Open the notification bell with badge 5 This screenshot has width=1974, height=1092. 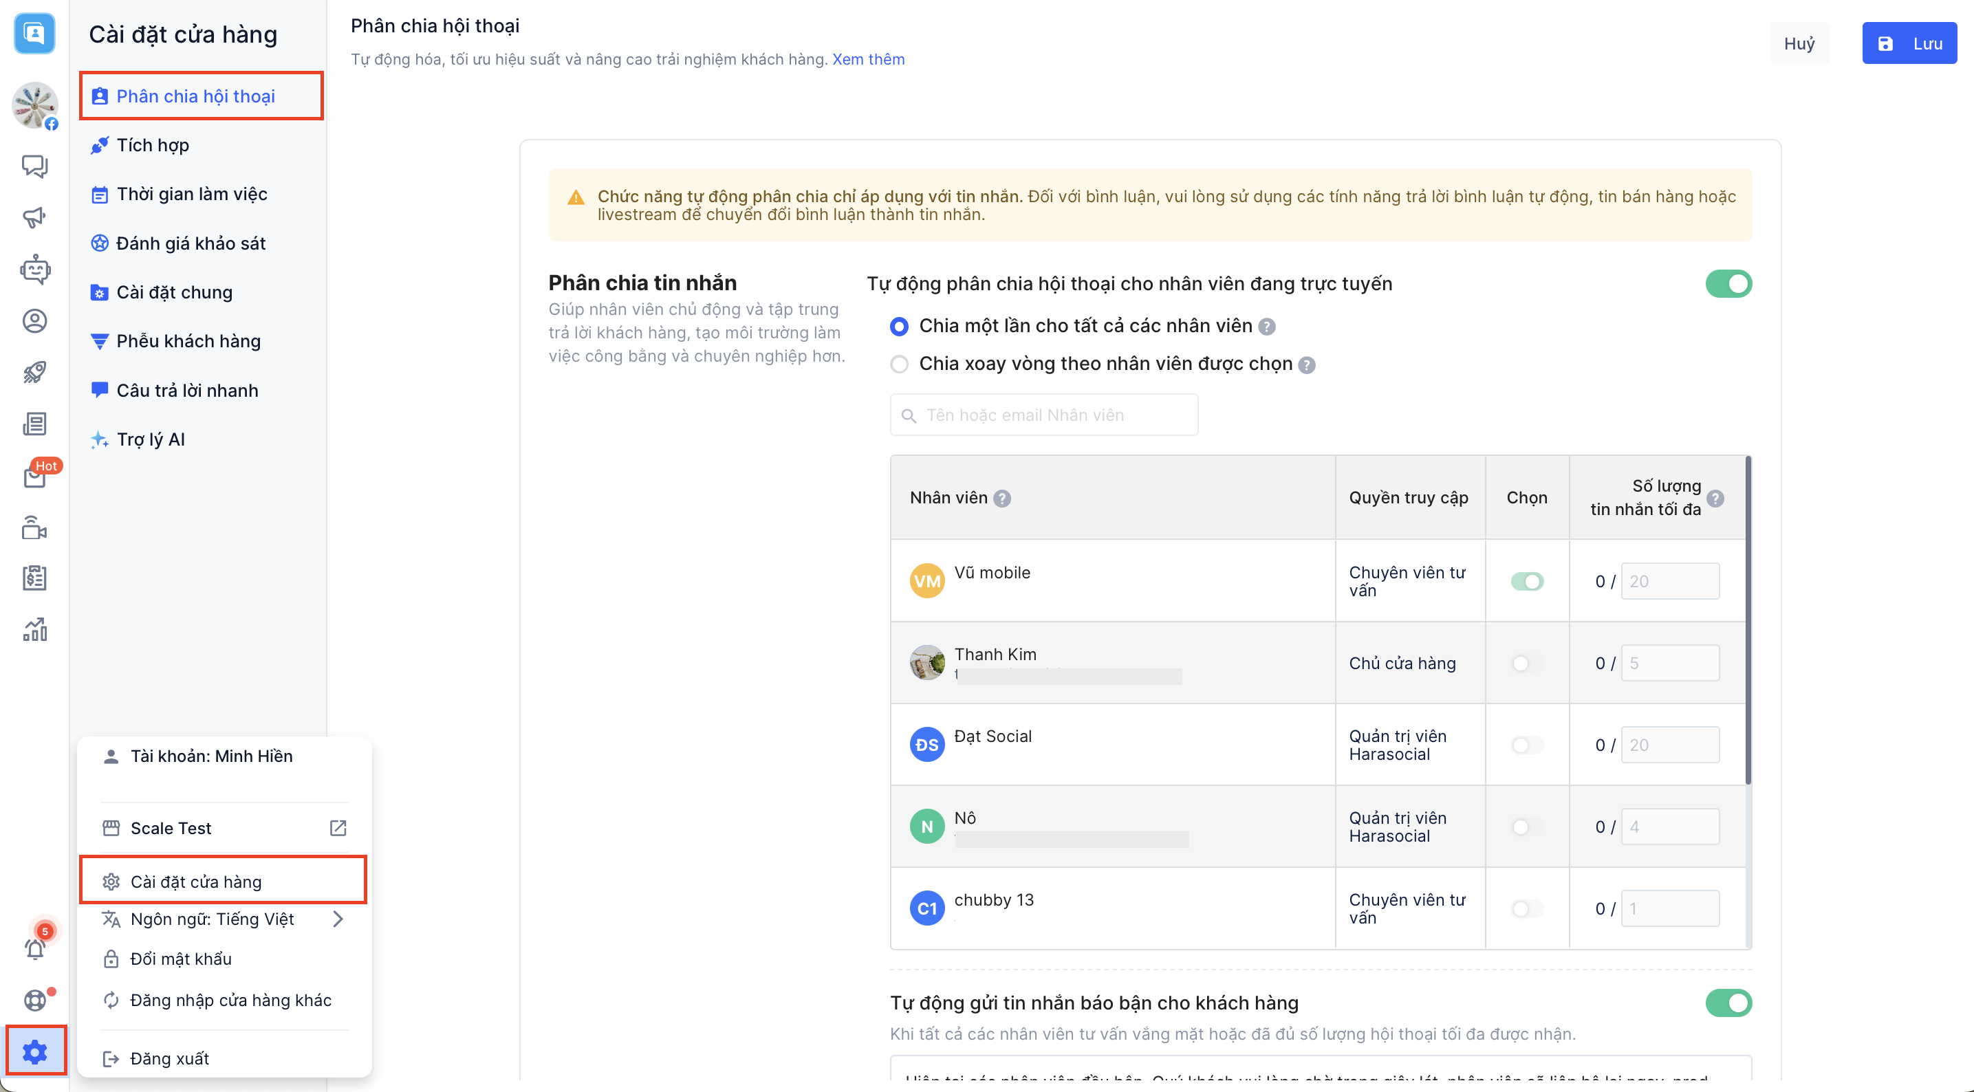[x=34, y=948]
